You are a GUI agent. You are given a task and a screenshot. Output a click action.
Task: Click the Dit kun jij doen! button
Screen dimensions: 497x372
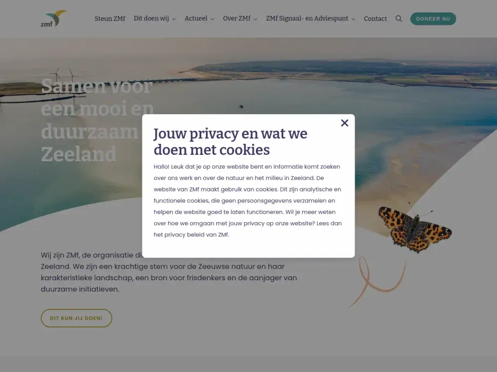tap(77, 318)
